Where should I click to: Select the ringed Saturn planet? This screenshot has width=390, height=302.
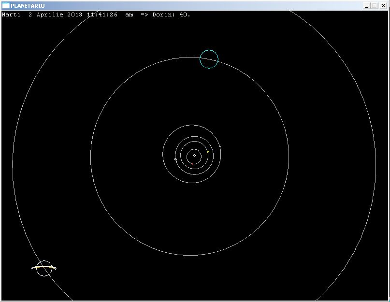[44, 268]
